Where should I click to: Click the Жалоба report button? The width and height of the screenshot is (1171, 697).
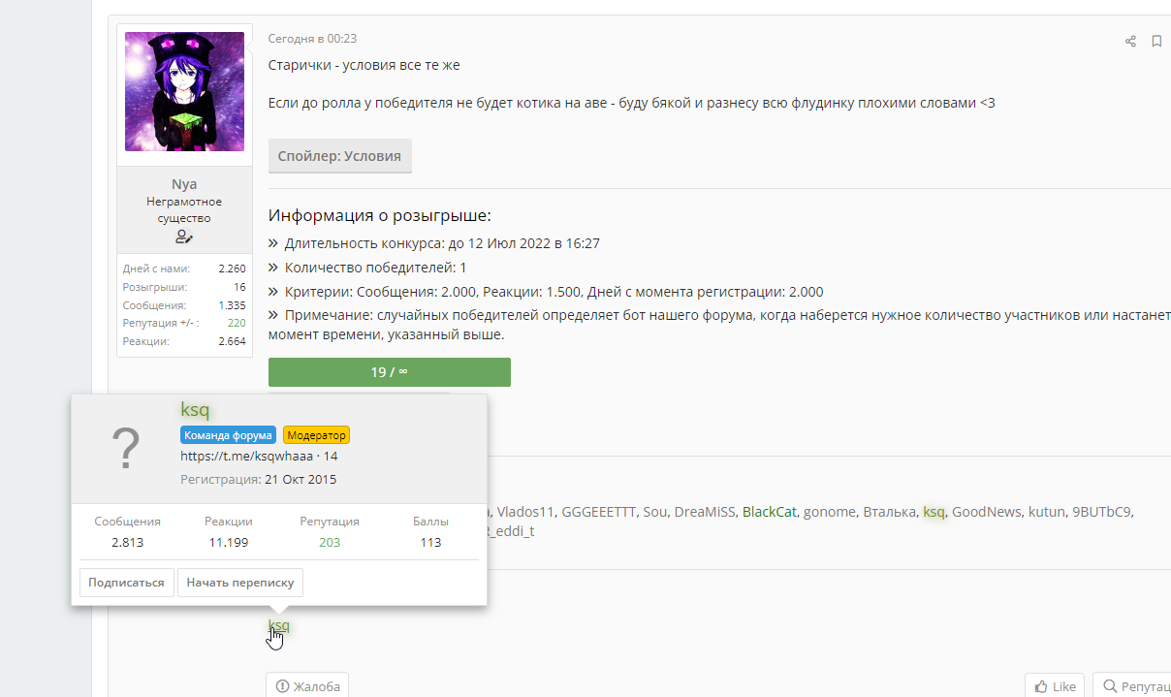(x=307, y=685)
